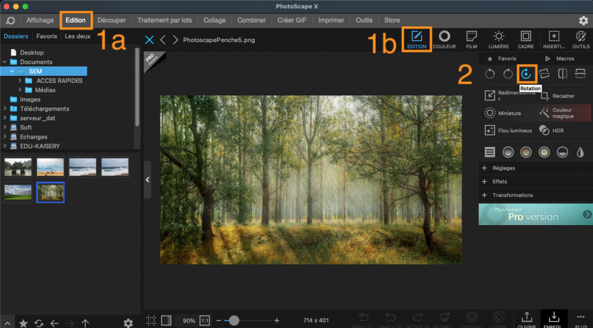
Task: Switch to the Favoris tab
Action: point(46,36)
